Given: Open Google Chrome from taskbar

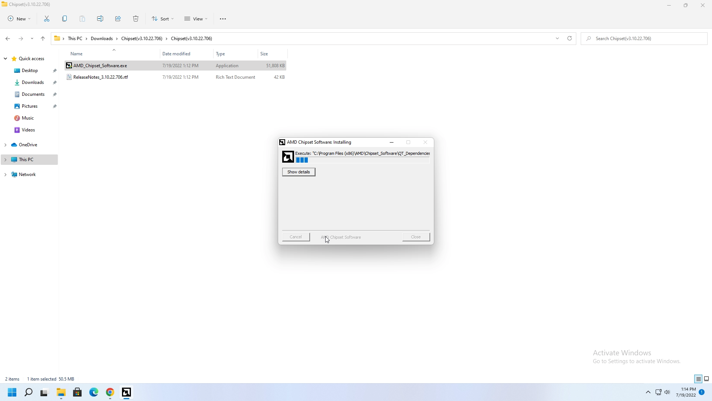Looking at the screenshot, I should pos(110,392).
